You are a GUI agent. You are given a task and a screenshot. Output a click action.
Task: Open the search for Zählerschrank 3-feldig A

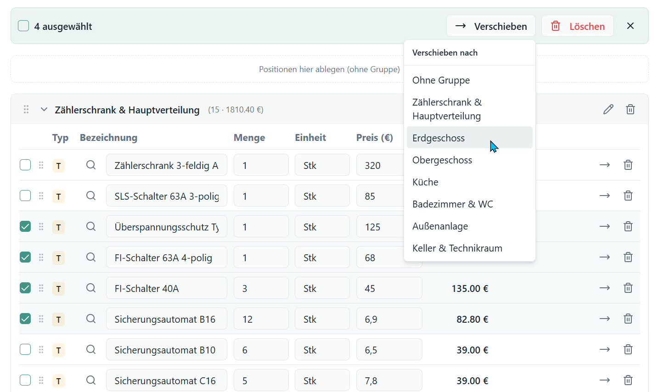(x=90, y=165)
